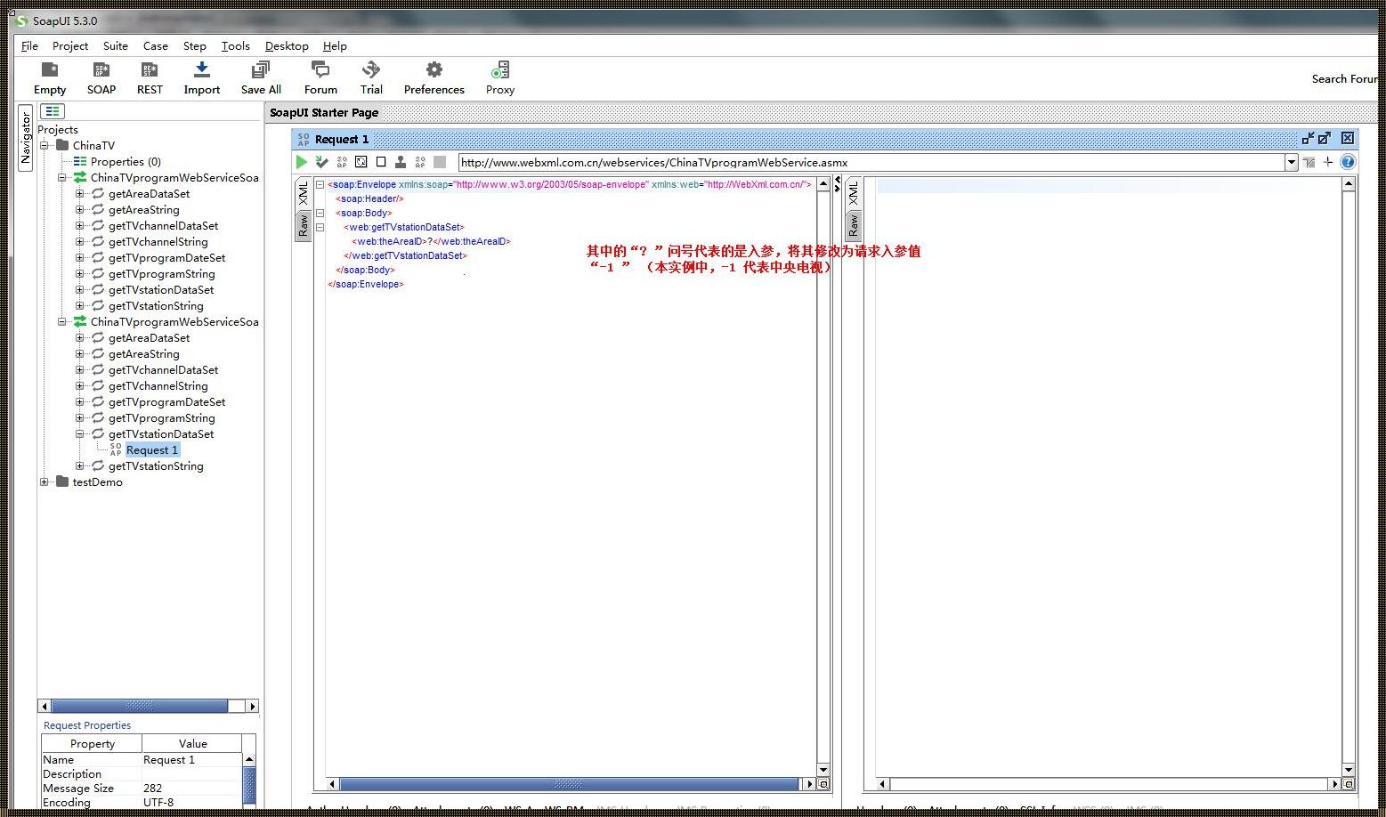Fold the web:getTVstationDataSet element in editor
This screenshot has width=1386, height=817.
tap(320, 227)
